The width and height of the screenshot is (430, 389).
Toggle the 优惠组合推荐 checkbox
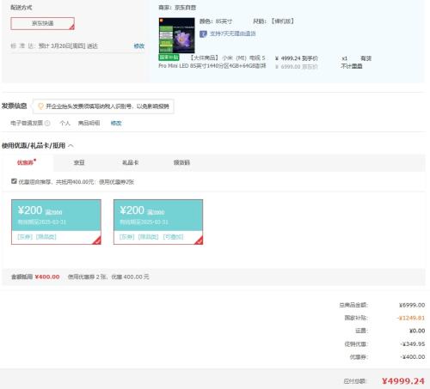14,181
